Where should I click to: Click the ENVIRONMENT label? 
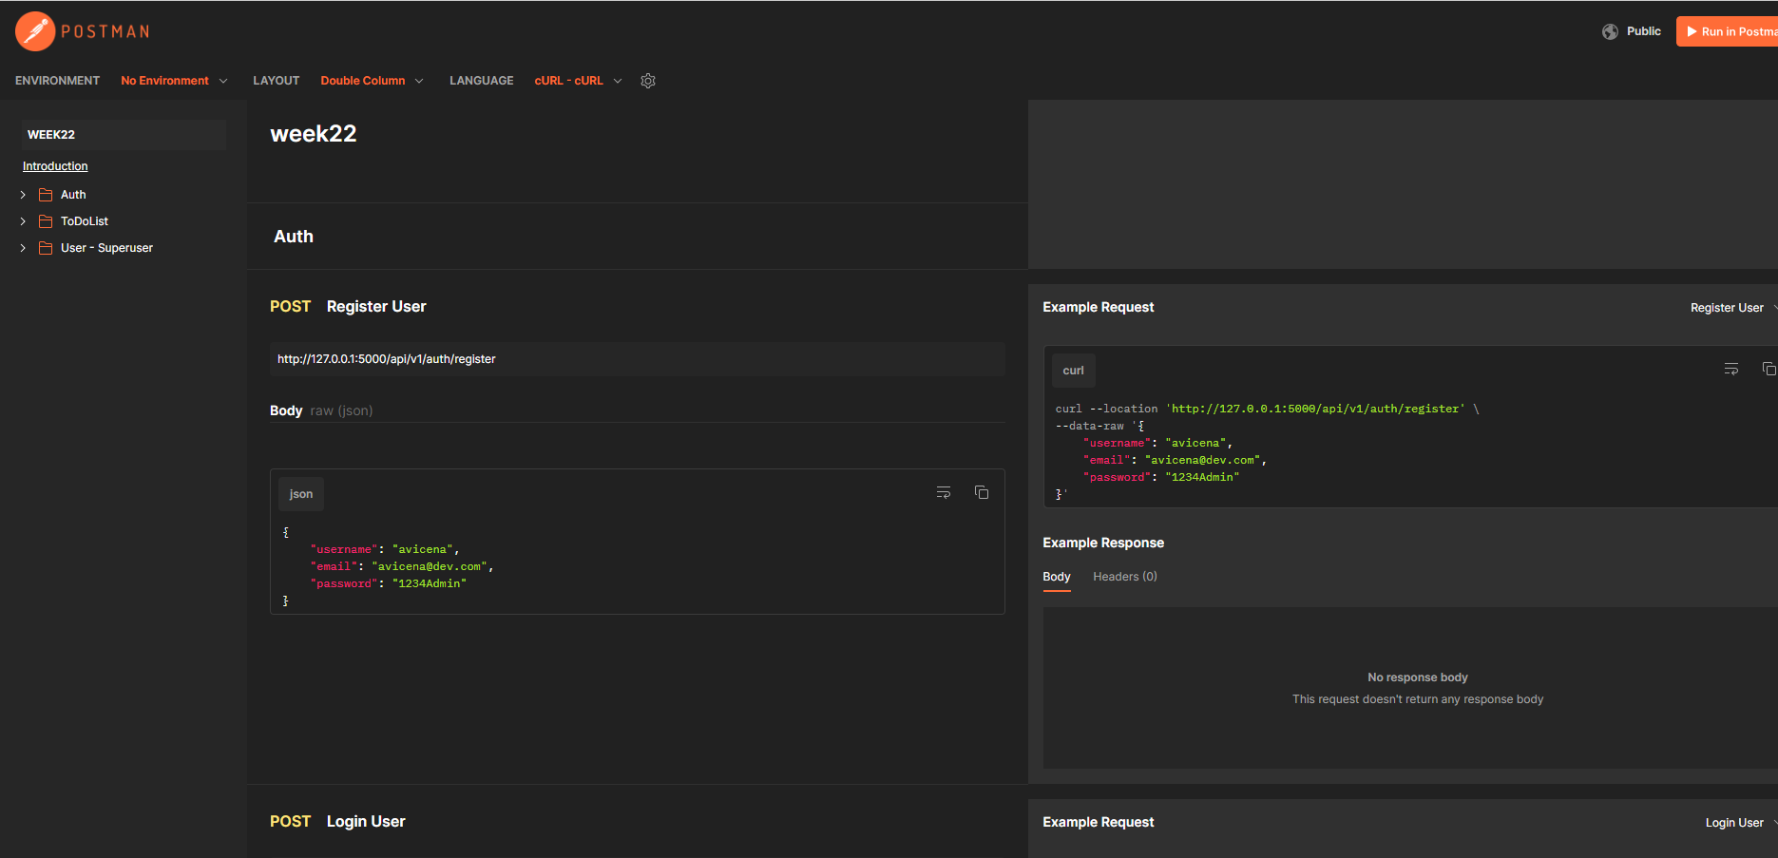(x=57, y=81)
